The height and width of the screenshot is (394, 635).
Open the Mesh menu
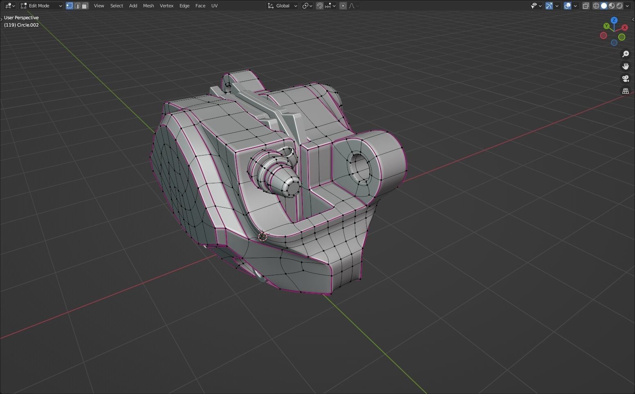coord(148,6)
